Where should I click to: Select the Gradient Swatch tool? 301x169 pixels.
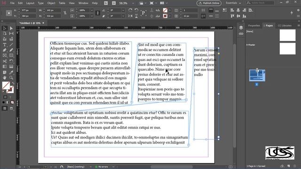click(5, 67)
